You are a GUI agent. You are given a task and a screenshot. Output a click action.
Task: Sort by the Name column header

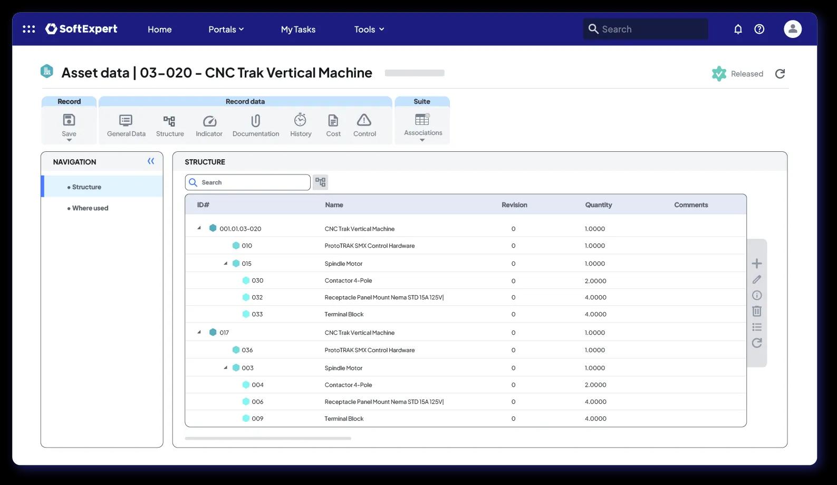[x=334, y=205]
